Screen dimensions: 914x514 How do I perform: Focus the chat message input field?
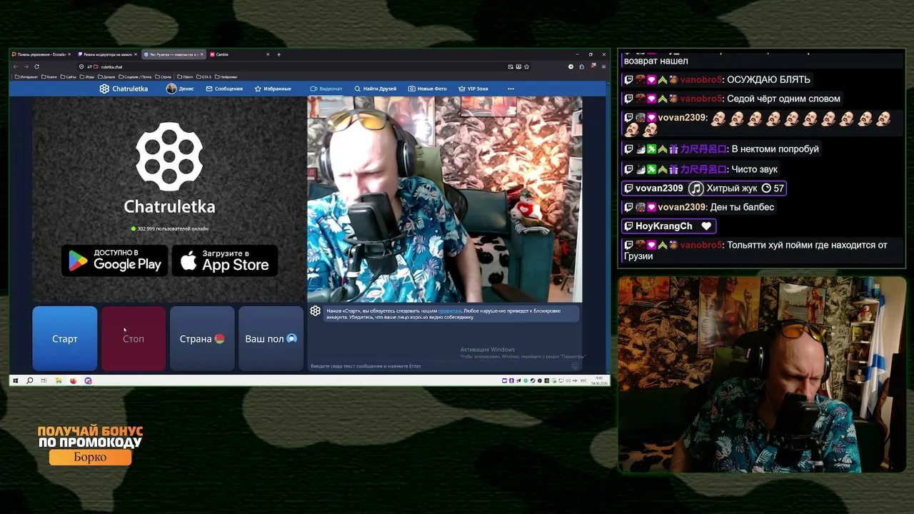coord(439,366)
